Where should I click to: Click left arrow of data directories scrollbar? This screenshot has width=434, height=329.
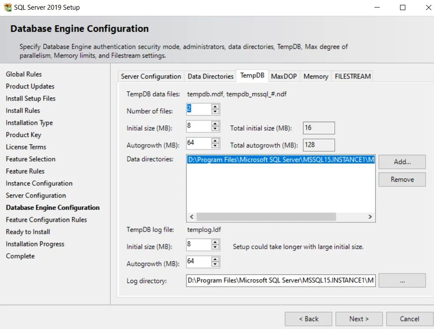coord(191,217)
